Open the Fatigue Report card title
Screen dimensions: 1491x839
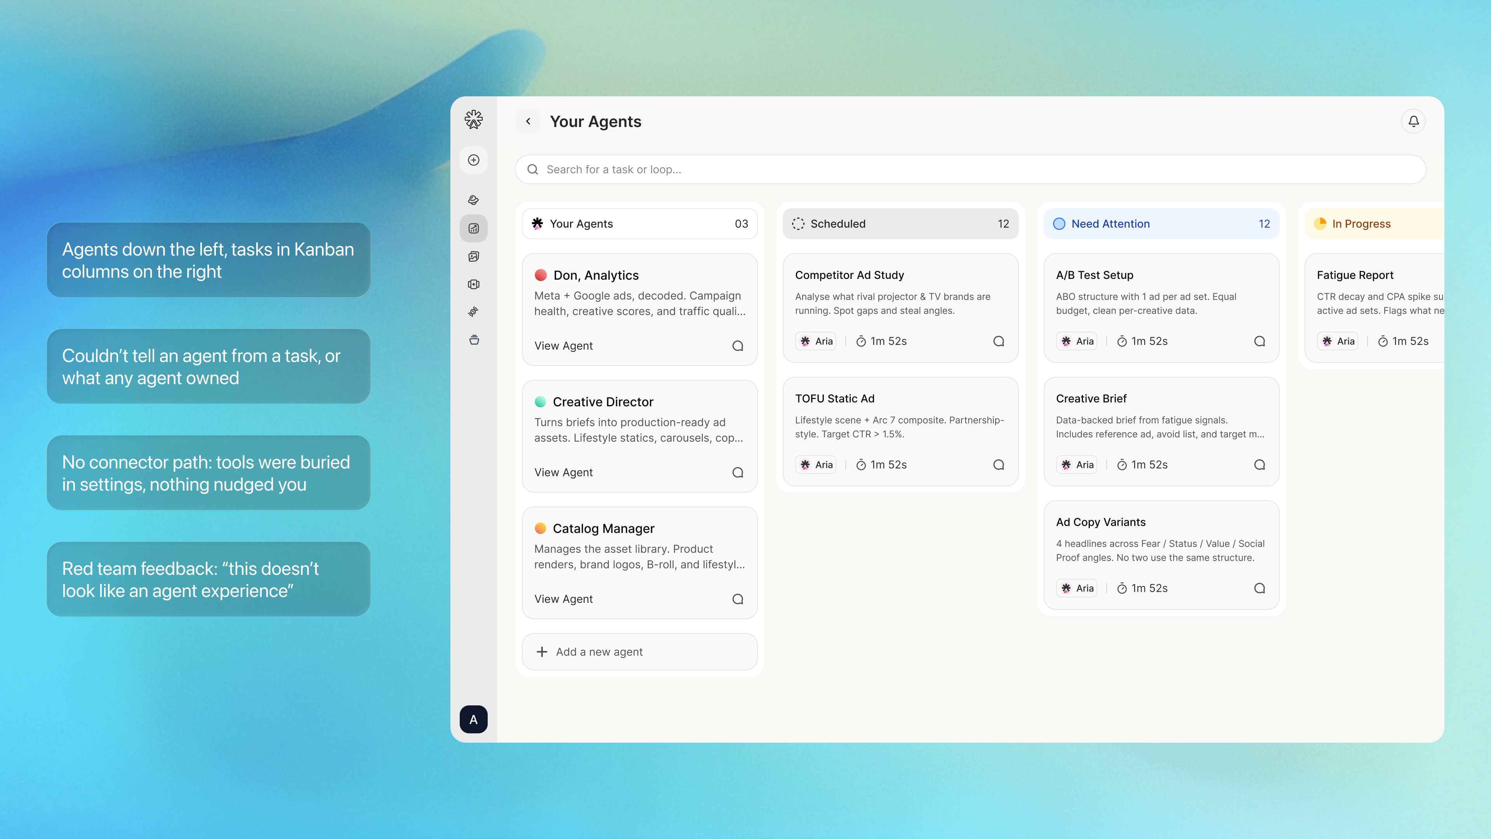tap(1355, 275)
